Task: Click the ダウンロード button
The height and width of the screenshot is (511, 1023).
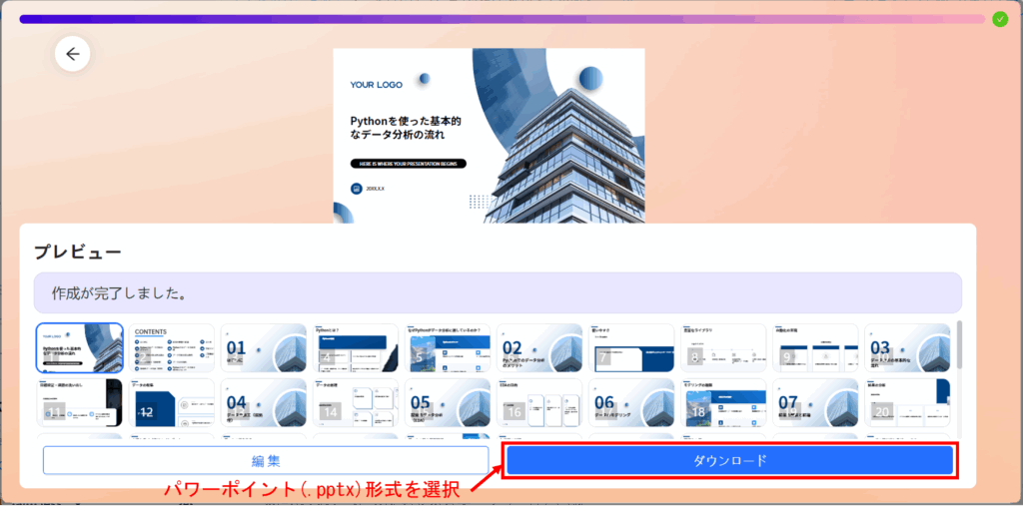Action: click(729, 461)
